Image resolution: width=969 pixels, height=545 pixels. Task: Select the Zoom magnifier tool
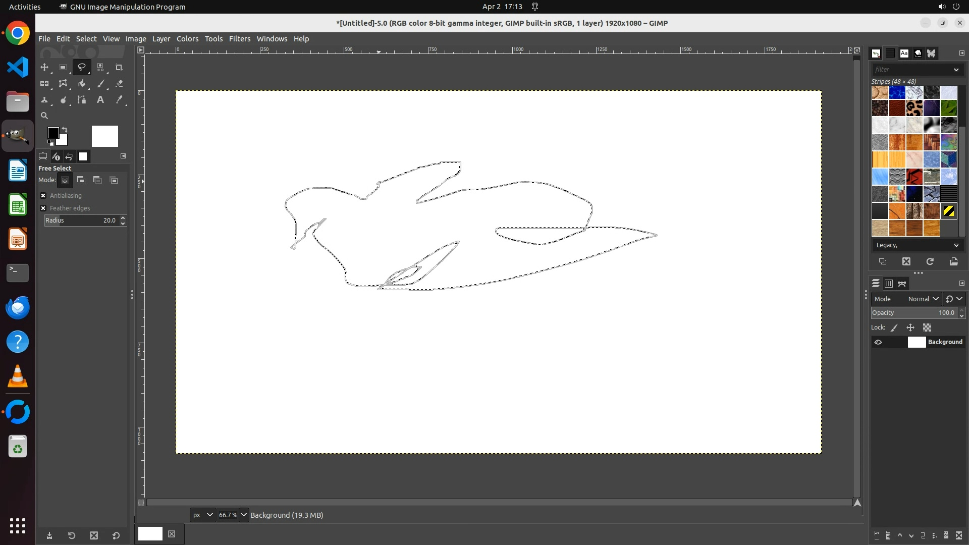coord(44,116)
